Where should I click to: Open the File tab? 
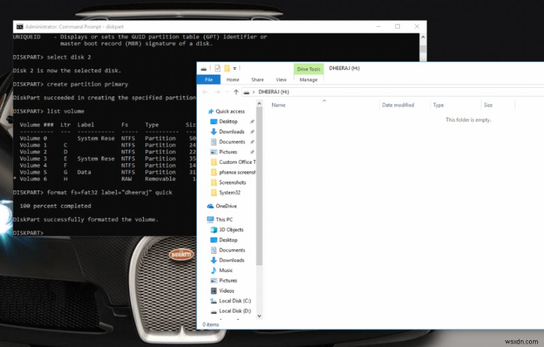pos(209,80)
